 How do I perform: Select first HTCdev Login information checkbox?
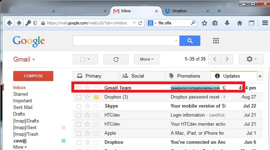[x=79, y=115]
